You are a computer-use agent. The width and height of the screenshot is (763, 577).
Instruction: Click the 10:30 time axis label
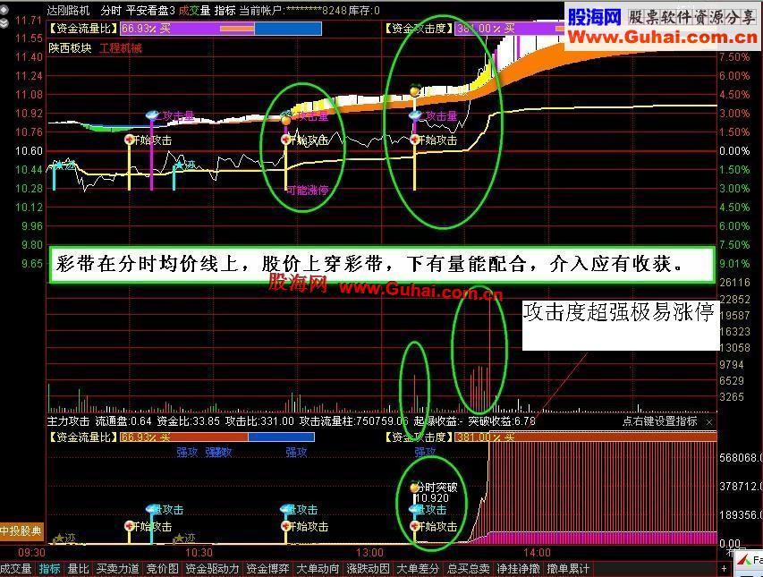199,553
